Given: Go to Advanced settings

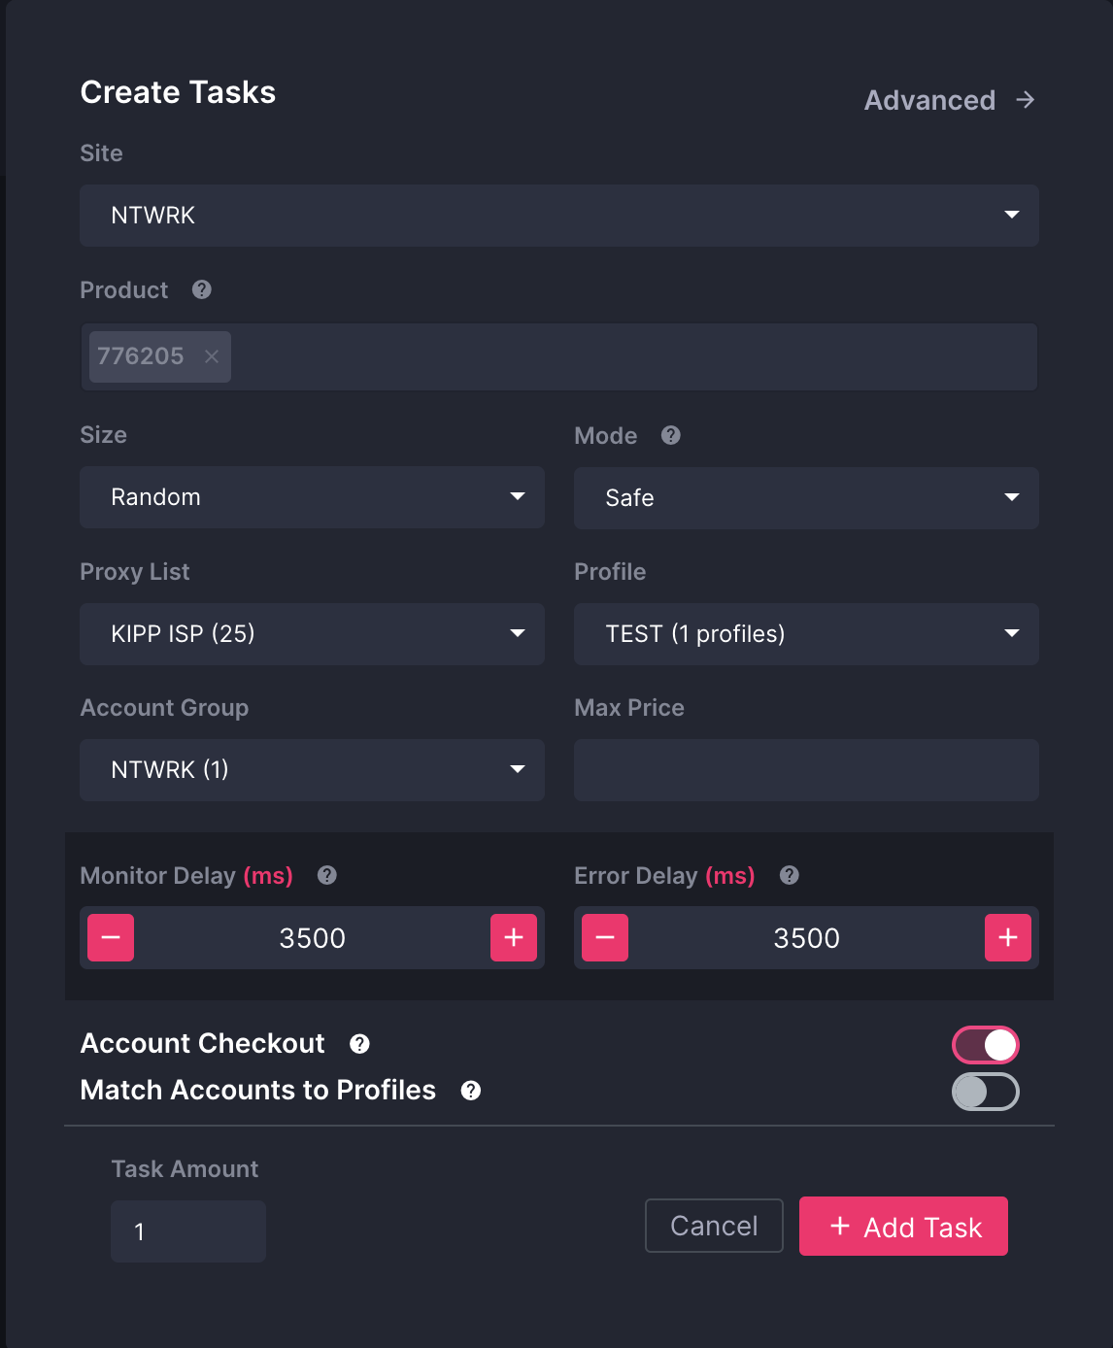Looking at the screenshot, I should pyautogui.click(x=948, y=100).
